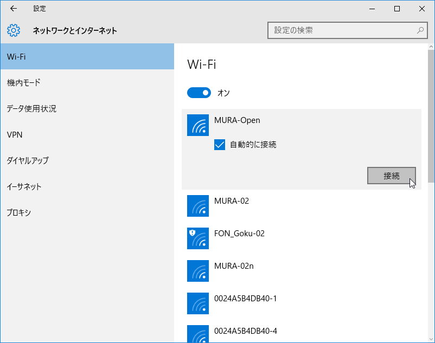Viewport: 435px width, 343px height.
Task: Open the ダイヤルアップ settings page
Action: coord(87,160)
